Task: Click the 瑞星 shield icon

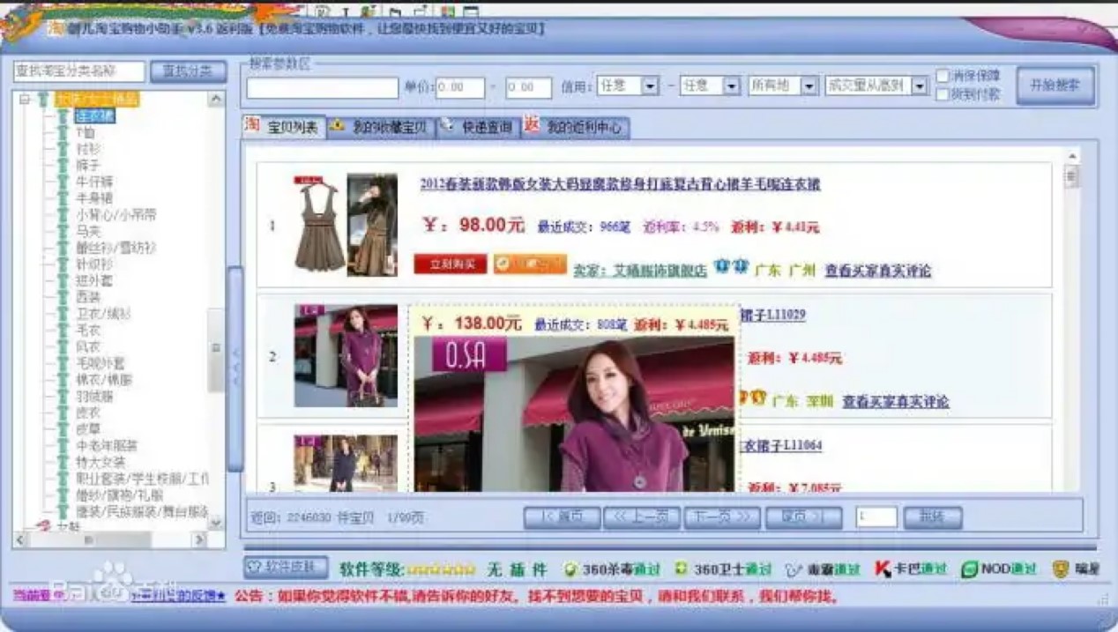Action: pyautogui.click(x=1061, y=569)
